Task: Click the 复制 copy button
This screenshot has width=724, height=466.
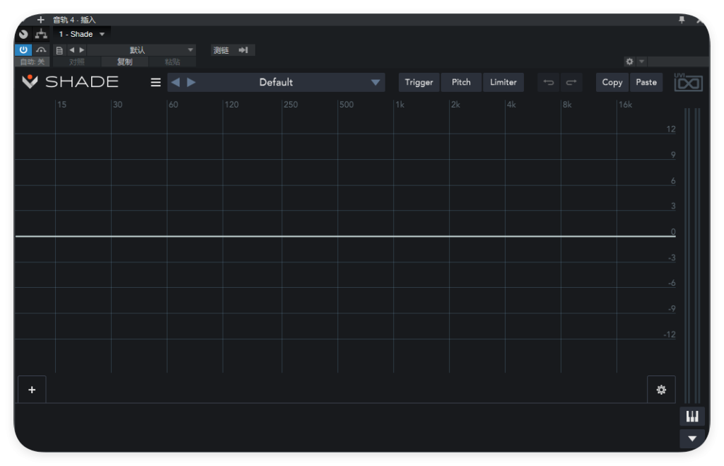Action: coord(124,62)
